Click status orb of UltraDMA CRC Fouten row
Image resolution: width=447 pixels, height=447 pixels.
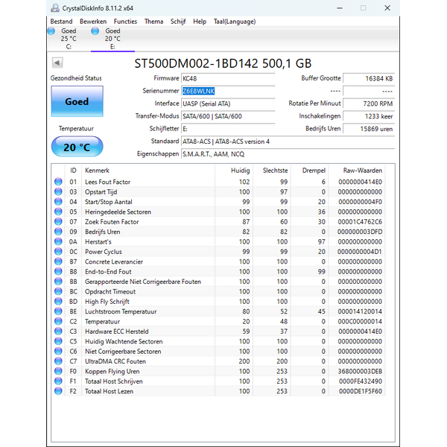(58, 361)
